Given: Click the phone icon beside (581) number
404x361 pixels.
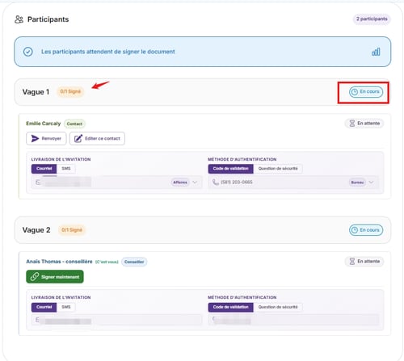Looking at the screenshot, I should (x=216, y=183).
